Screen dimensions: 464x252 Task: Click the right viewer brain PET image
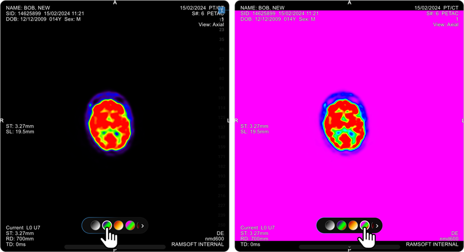pos(343,125)
